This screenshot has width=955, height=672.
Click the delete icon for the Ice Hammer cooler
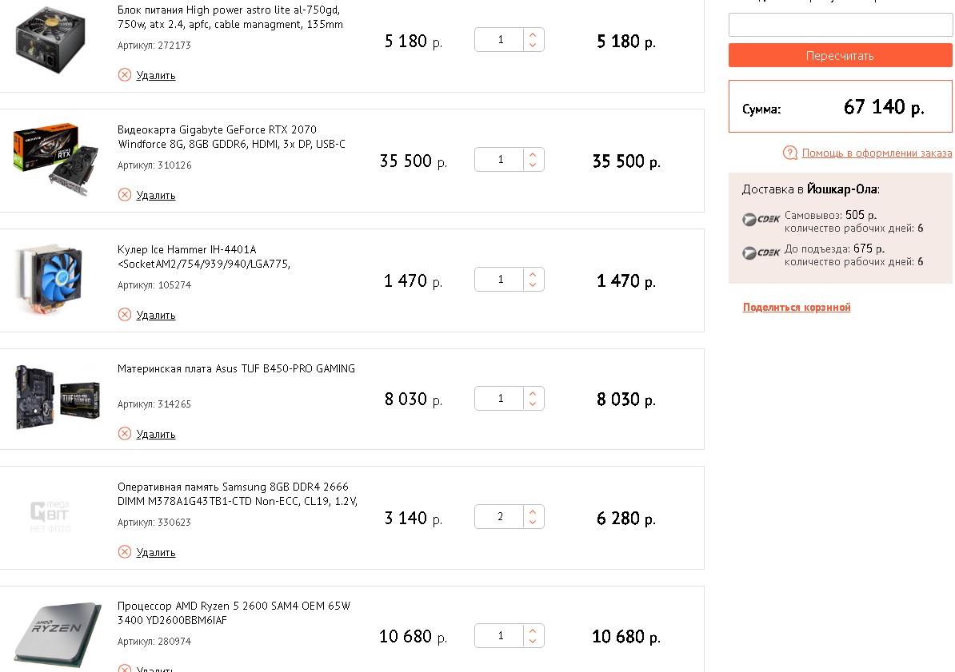pyautogui.click(x=124, y=315)
